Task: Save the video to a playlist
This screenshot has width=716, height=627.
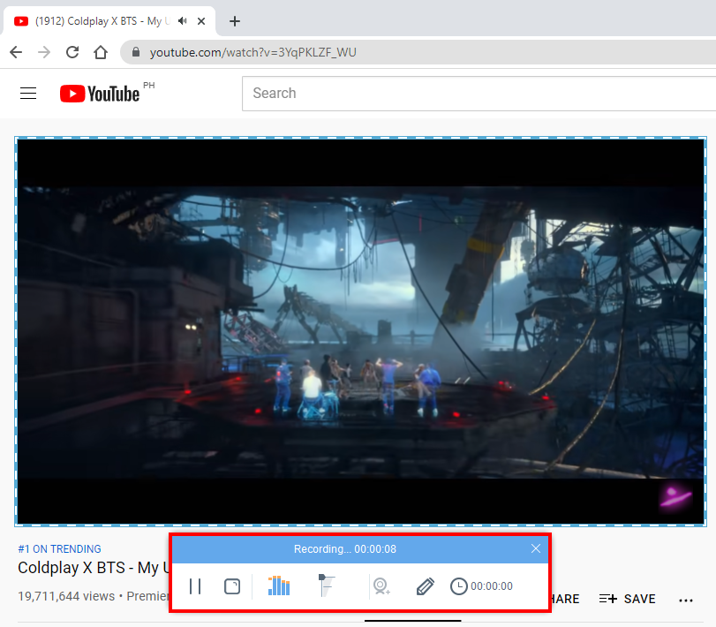Action: pos(627,599)
